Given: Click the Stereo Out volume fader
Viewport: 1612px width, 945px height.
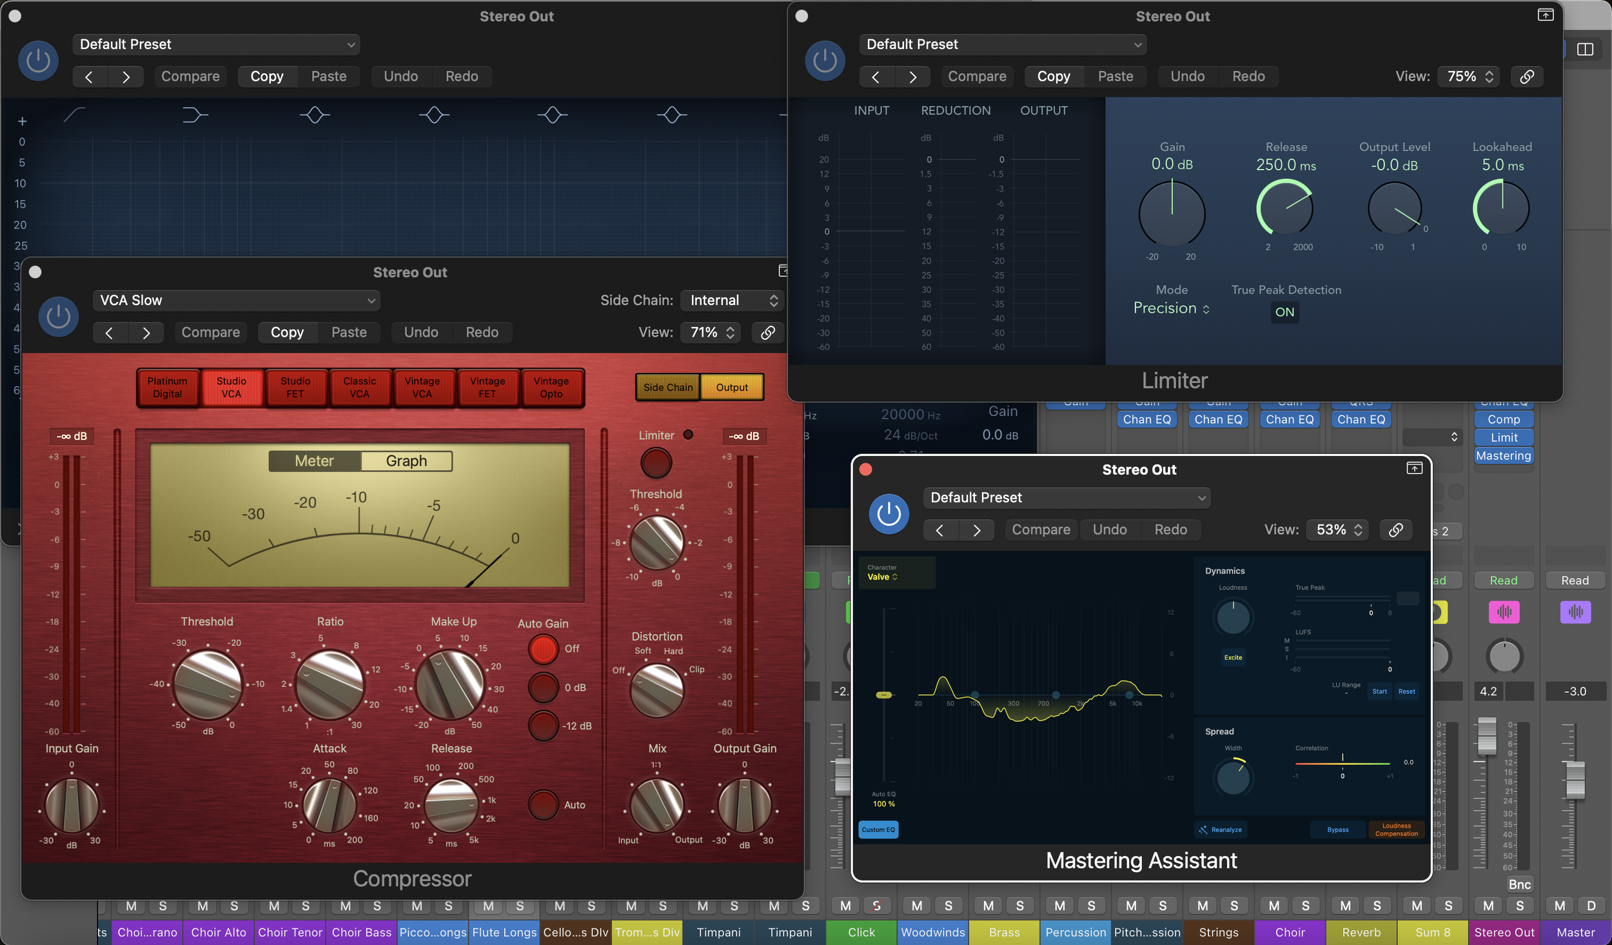Looking at the screenshot, I should [x=1486, y=736].
